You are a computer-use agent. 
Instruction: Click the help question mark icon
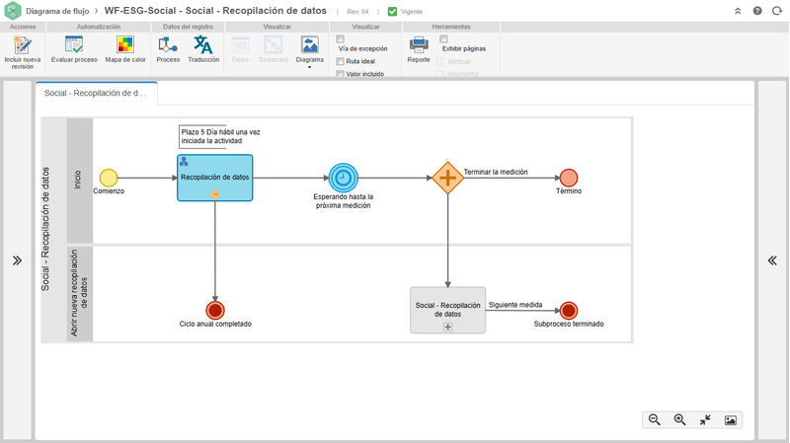tap(757, 11)
